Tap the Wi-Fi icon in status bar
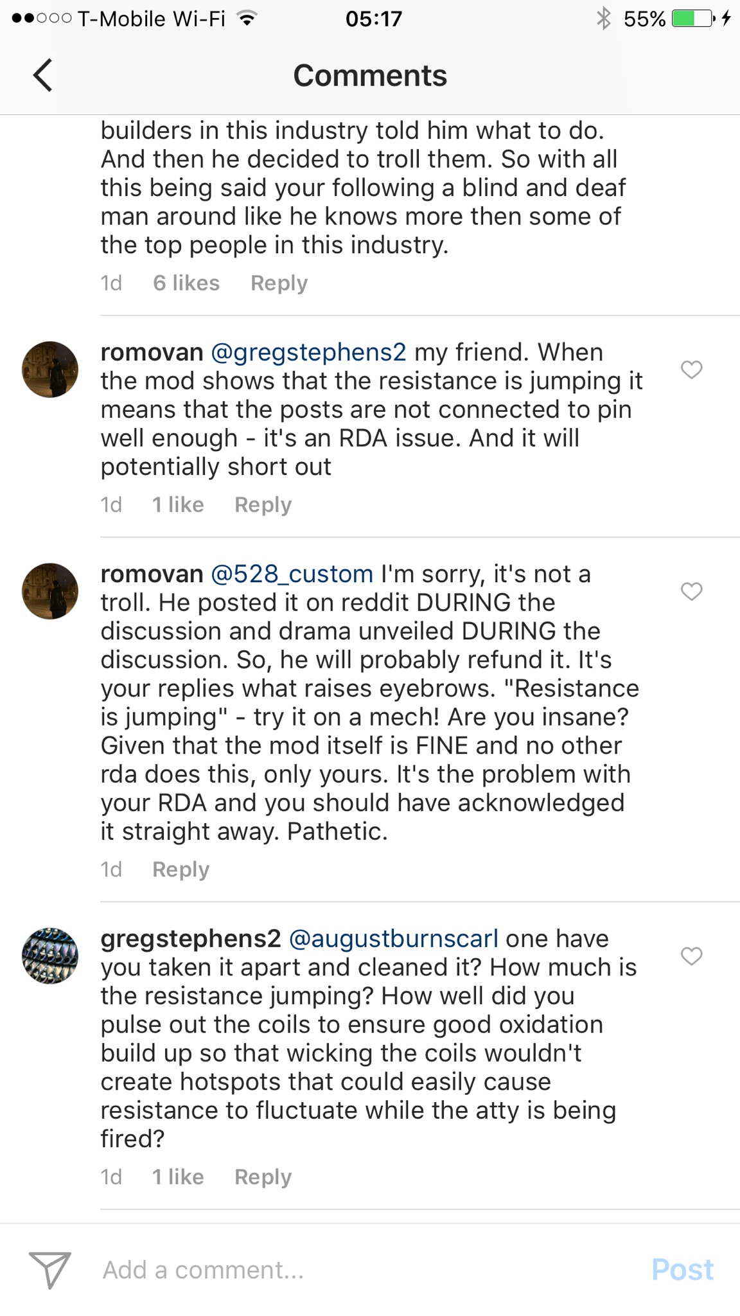This screenshot has width=740, height=1316. click(x=247, y=19)
